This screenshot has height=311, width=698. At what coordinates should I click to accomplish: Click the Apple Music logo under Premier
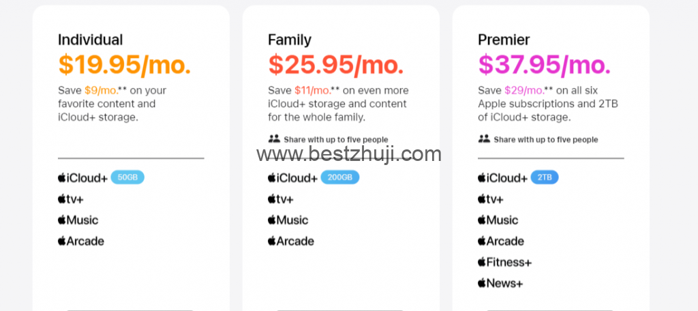tap(498, 220)
